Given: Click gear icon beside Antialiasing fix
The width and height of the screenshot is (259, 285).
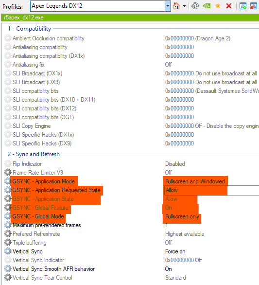Looking at the screenshot, I should (8, 64).
